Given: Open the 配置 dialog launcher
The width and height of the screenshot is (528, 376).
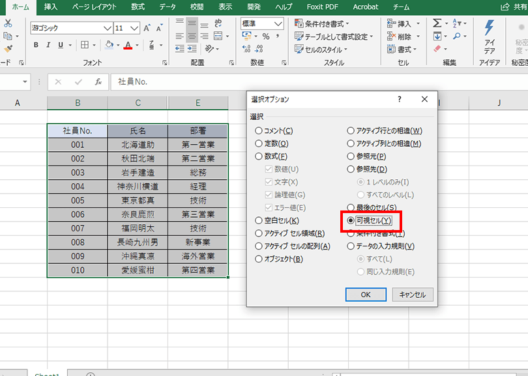Looking at the screenshot, I should [x=231, y=63].
